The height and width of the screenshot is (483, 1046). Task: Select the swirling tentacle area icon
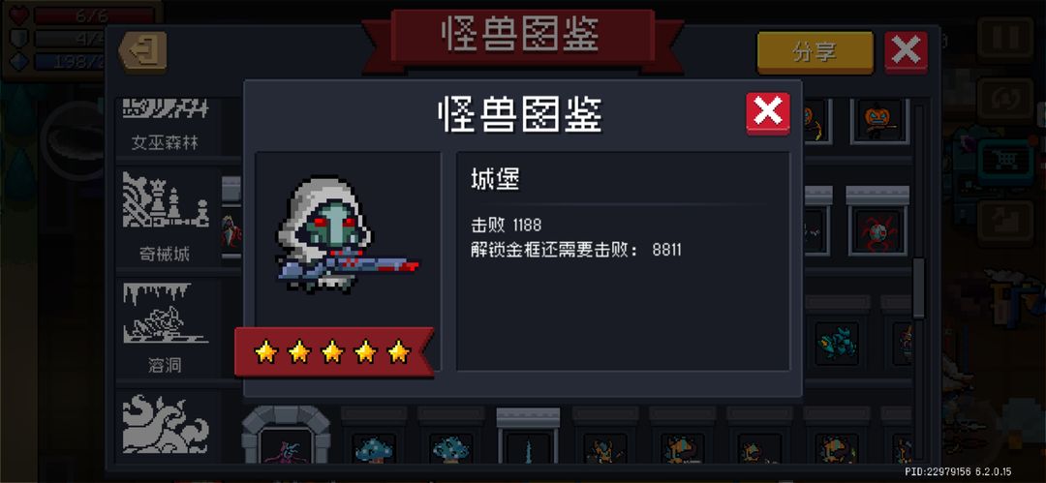click(x=165, y=426)
